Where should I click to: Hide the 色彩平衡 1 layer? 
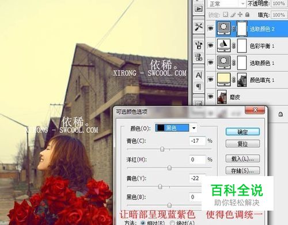pos(211,45)
